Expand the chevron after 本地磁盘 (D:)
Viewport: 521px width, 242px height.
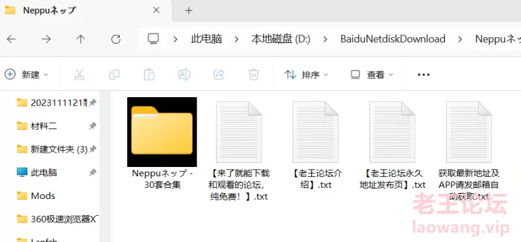coord(325,39)
